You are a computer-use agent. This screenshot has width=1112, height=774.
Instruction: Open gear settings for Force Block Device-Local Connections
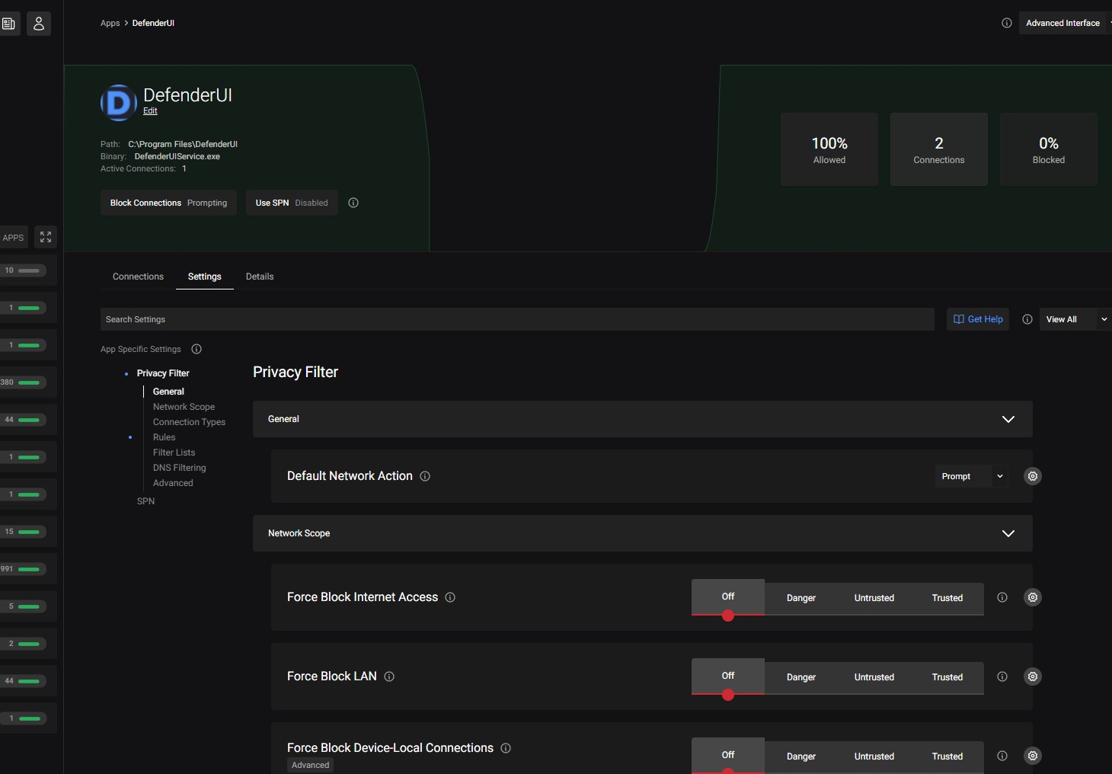1033,756
